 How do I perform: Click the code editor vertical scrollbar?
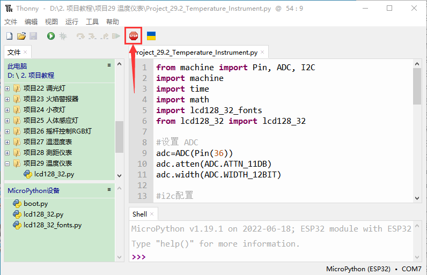417,134
